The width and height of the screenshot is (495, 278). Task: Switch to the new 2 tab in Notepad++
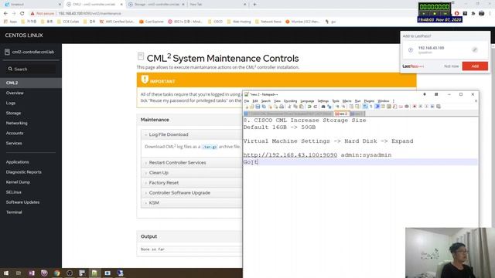[x=342, y=114]
